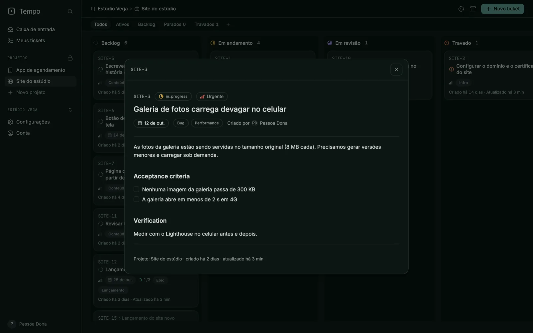533x333 pixels.
Task: Open Configurações settings
Action: point(41,122)
